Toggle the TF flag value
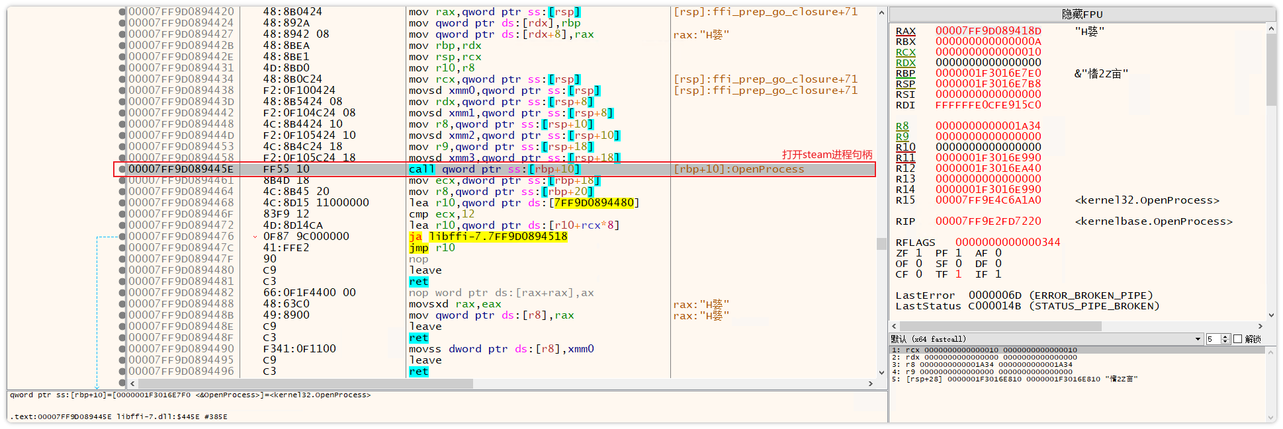This screenshot has height=429, width=1283. (x=958, y=274)
